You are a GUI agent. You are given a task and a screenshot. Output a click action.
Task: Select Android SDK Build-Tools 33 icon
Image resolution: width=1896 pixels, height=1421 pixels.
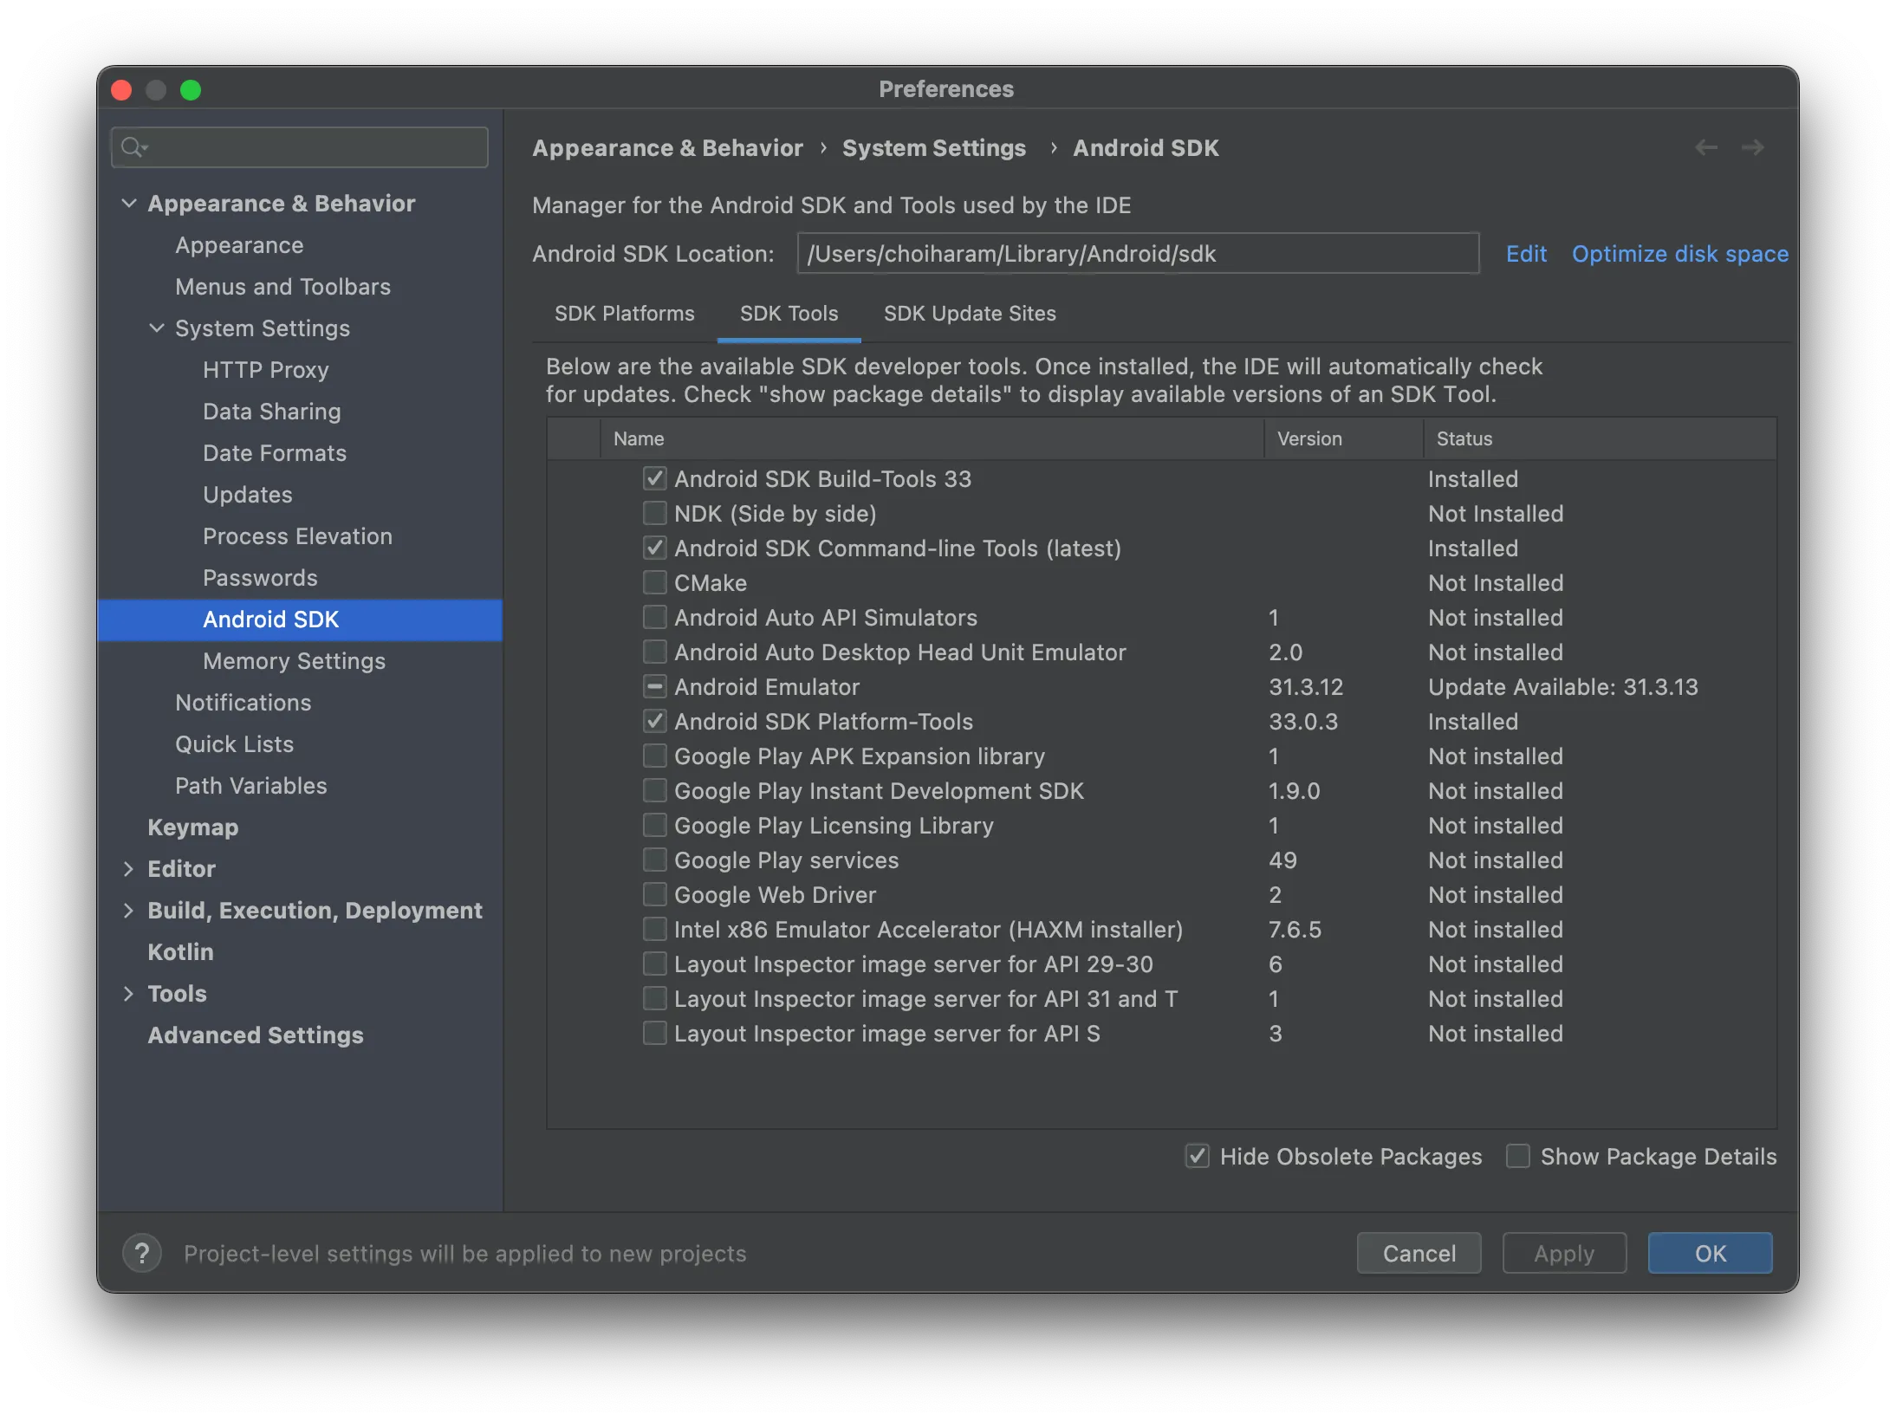pyautogui.click(x=653, y=479)
